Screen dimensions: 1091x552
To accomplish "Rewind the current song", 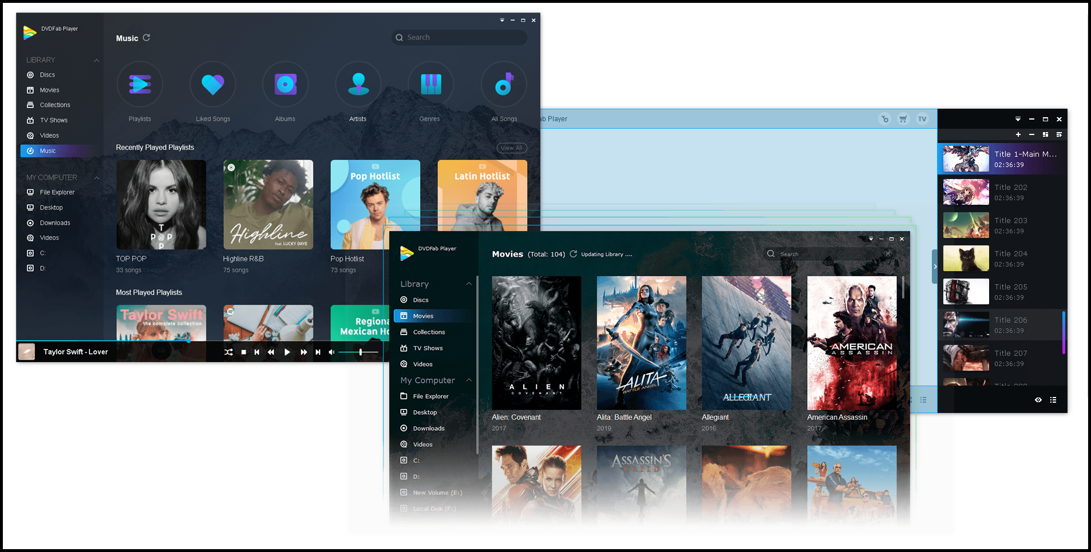I will 271,352.
